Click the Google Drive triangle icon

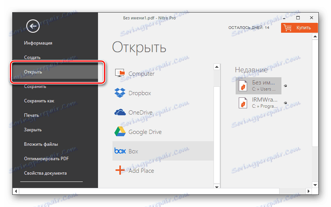[120, 132]
